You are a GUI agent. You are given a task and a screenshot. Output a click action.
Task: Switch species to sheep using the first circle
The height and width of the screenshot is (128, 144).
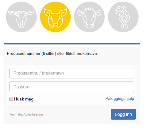point(21,17)
